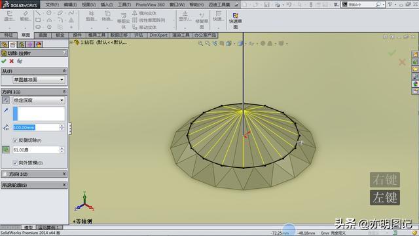Enable the 方向2 direction two checkbox
The image size is (419, 236).
[5, 174]
